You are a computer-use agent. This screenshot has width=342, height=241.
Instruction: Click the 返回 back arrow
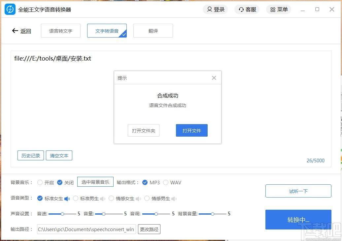[x=15, y=31]
